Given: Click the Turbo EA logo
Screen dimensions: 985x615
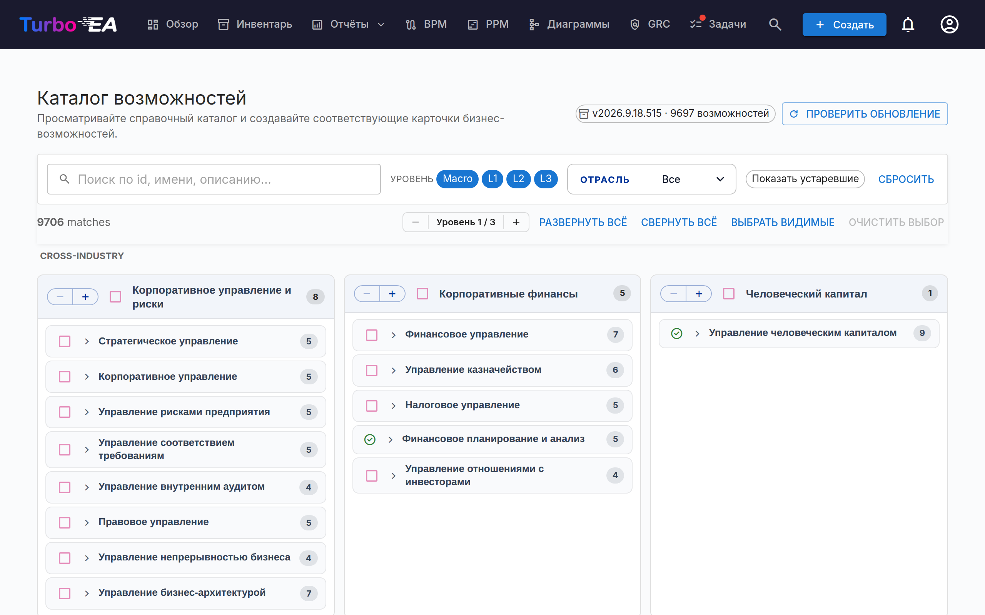Looking at the screenshot, I should (68, 24).
